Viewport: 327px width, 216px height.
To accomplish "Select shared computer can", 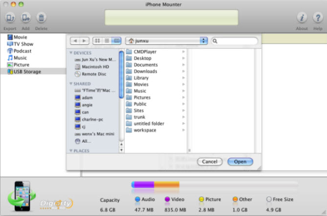I will pos(82,112).
